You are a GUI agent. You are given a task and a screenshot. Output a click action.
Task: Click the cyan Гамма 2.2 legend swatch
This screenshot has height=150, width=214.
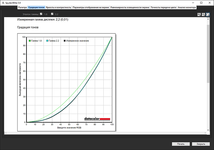47,41
